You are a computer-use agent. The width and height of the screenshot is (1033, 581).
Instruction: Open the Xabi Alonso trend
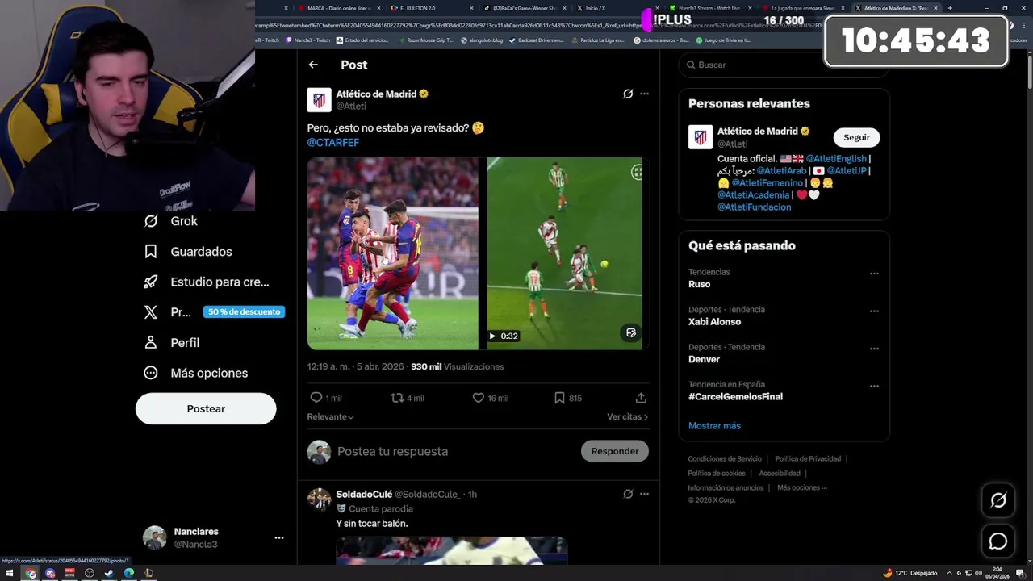714,322
